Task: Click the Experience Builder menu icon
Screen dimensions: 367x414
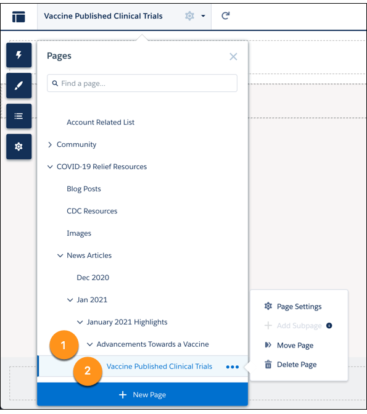Action: click(19, 17)
